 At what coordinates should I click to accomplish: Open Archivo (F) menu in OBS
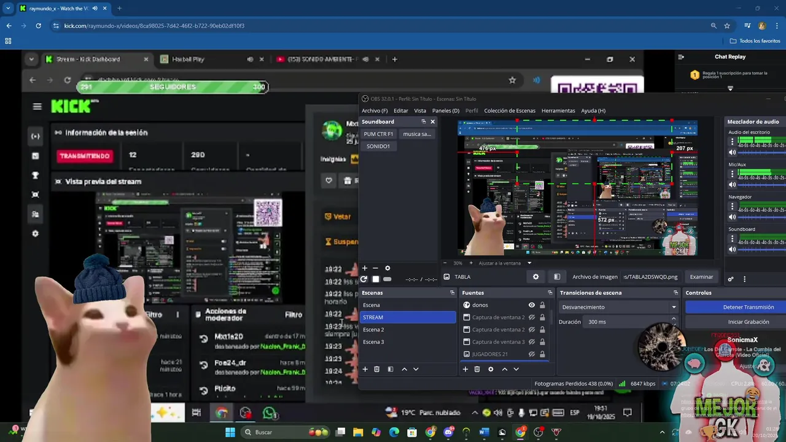coord(375,111)
